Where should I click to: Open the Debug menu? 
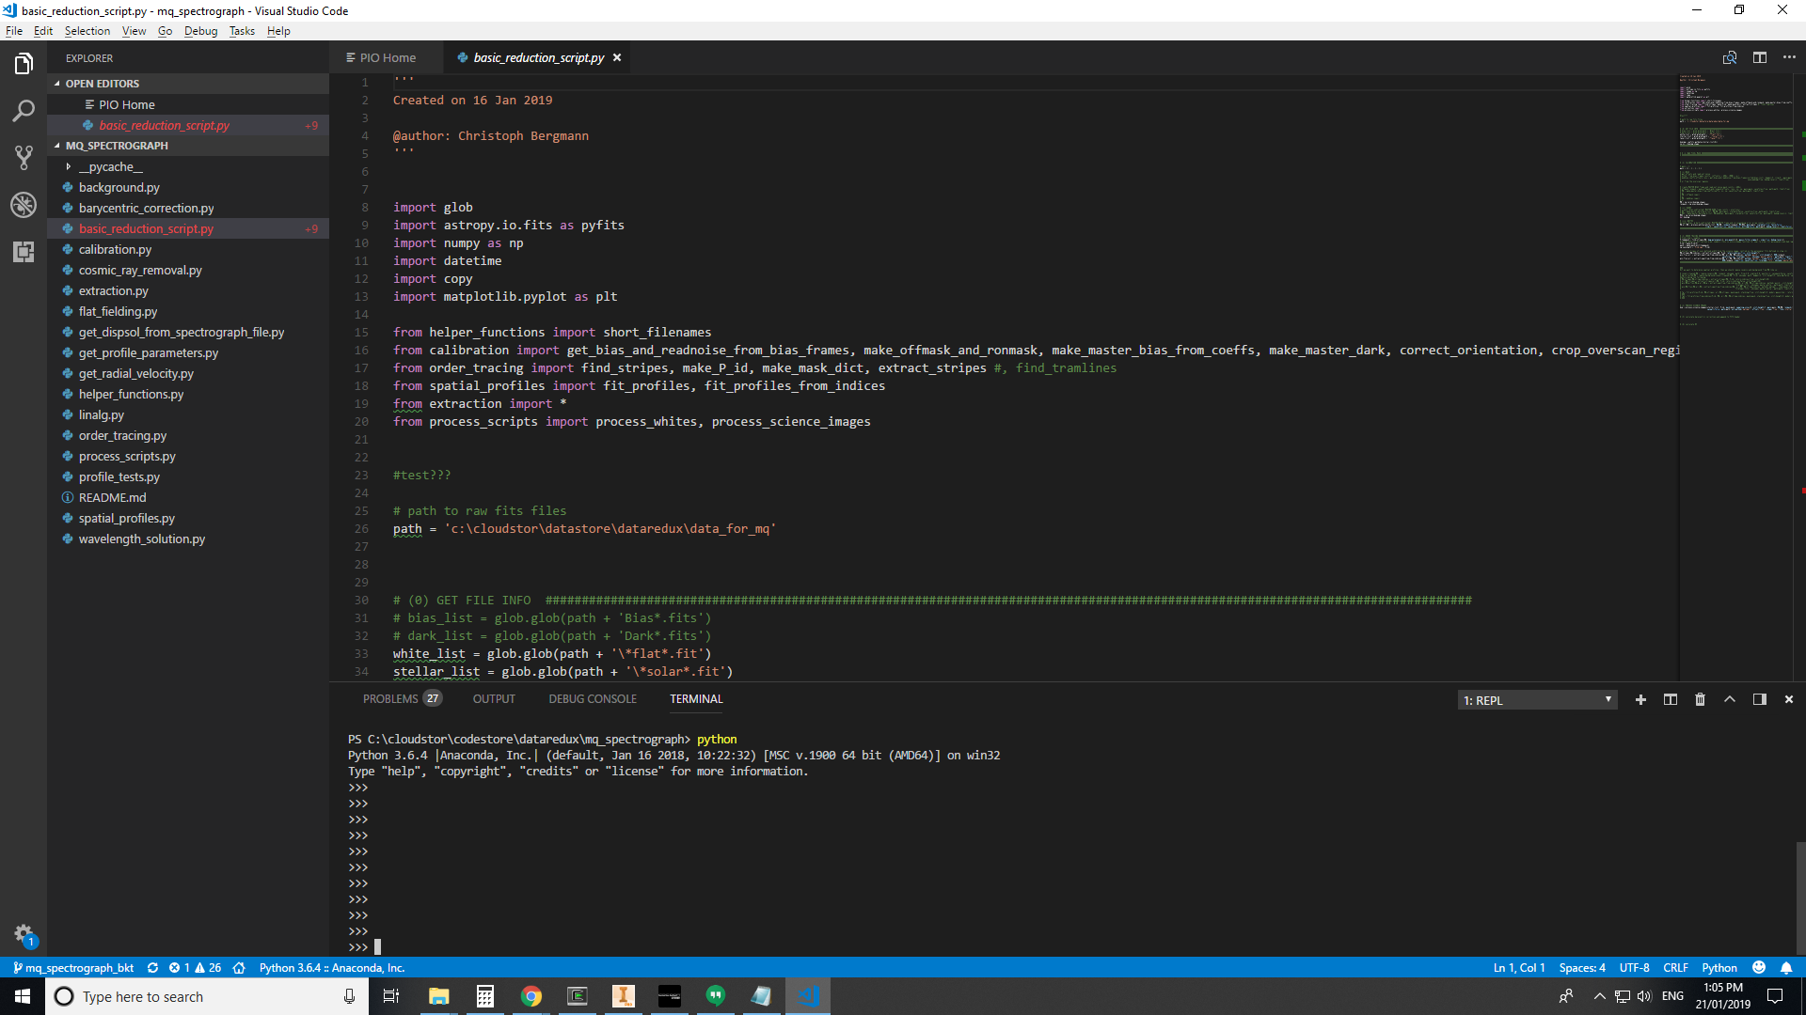point(200,31)
